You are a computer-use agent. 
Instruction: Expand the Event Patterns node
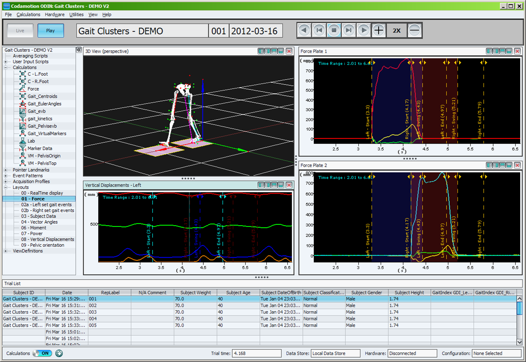pos(6,176)
